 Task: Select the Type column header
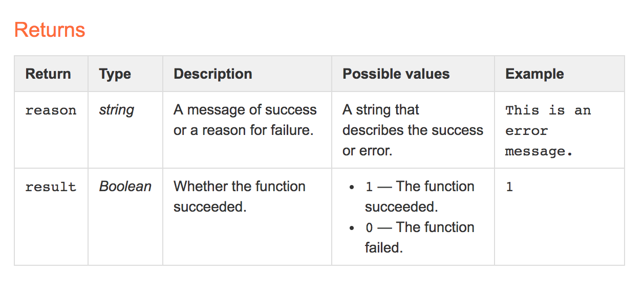[x=115, y=74]
